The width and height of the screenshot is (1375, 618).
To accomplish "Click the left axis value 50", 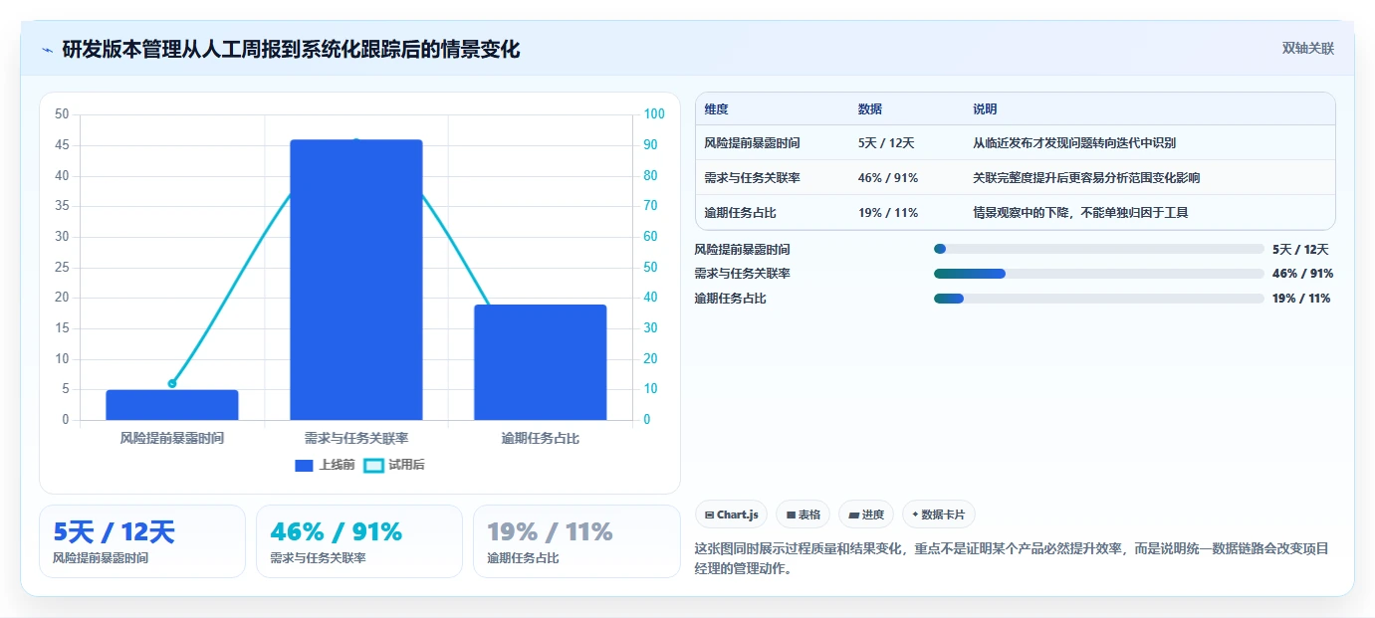I will tap(62, 114).
